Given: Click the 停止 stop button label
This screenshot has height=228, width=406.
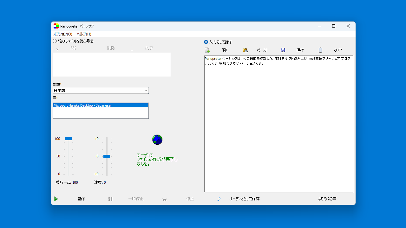Looking at the screenshot, I should [190, 199].
